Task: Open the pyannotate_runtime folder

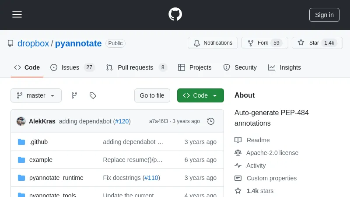Action: pos(56,178)
